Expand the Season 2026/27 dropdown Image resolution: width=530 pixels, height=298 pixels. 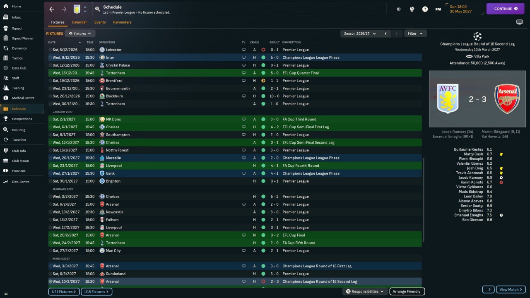click(x=360, y=34)
